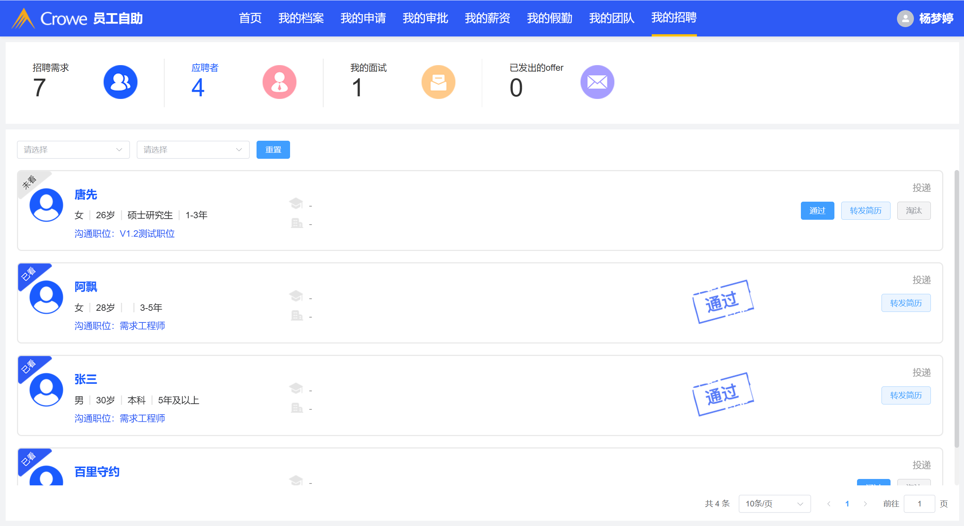Open the 我的团队 navigation tab

[611, 18]
